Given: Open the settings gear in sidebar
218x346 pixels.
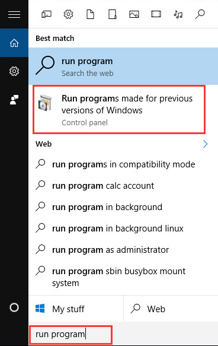Looking at the screenshot, I should point(14,71).
